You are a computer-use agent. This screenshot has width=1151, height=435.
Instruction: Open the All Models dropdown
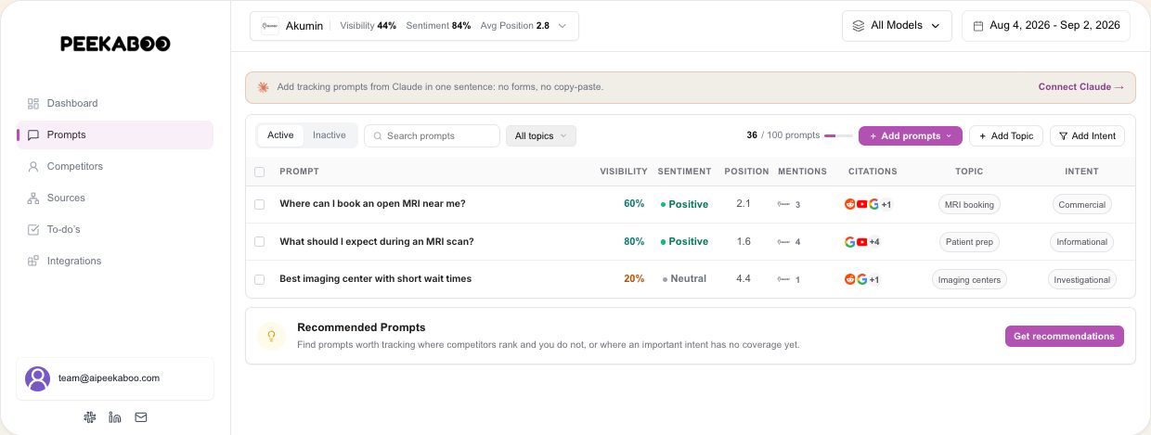coord(897,26)
